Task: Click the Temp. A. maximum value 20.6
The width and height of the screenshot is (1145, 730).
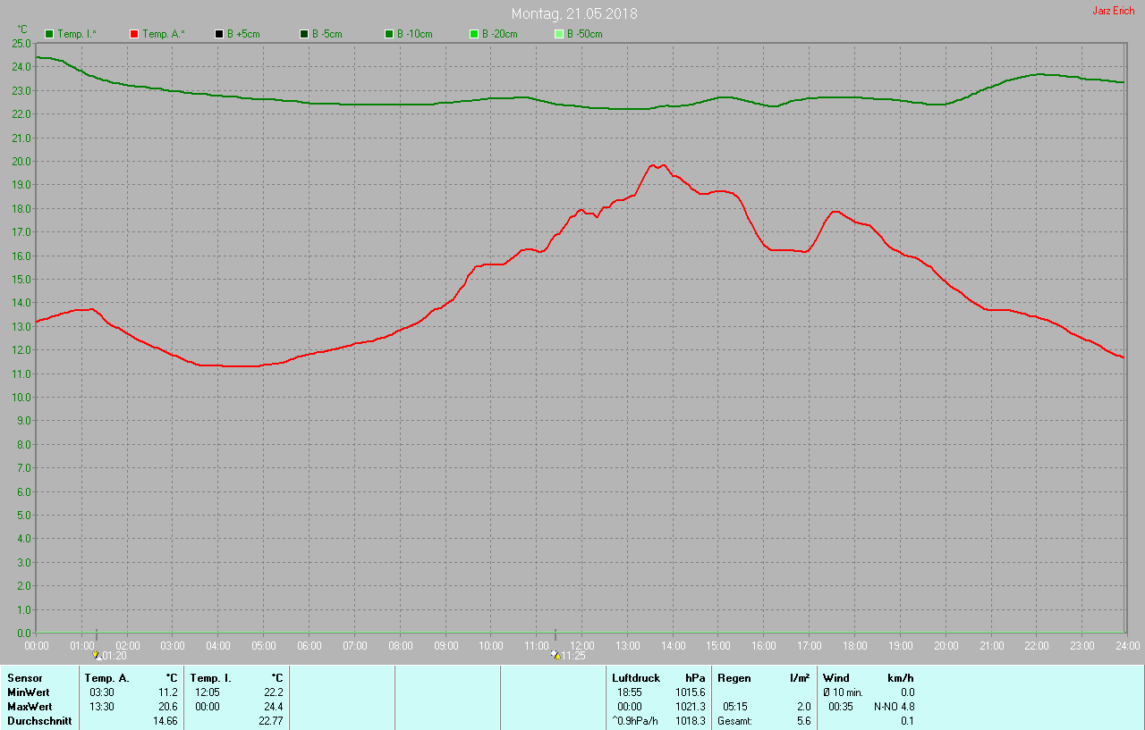Action: [168, 707]
